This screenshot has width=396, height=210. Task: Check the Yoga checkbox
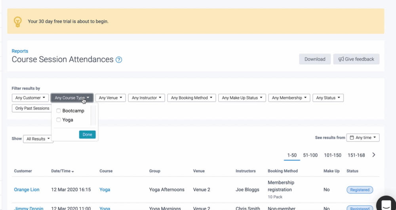click(x=59, y=120)
